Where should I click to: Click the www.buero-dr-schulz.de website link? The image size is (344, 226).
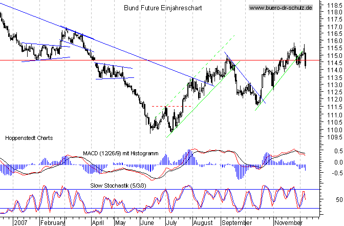tap(281, 8)
